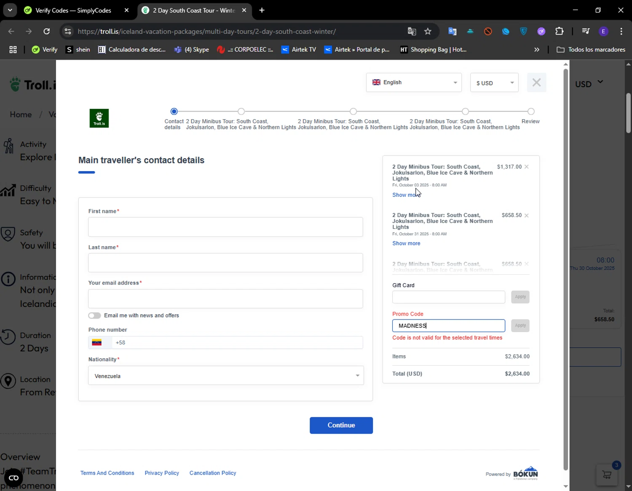The image size is (632, 491).
Task: Open the shein bookmark
Action: 78,50
